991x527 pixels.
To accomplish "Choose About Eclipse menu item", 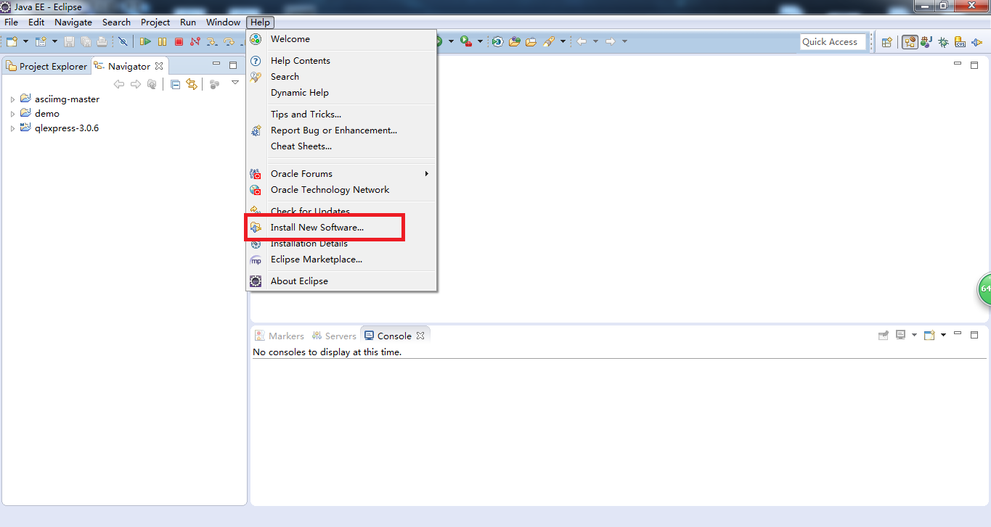I will click(x=341, y=281).
